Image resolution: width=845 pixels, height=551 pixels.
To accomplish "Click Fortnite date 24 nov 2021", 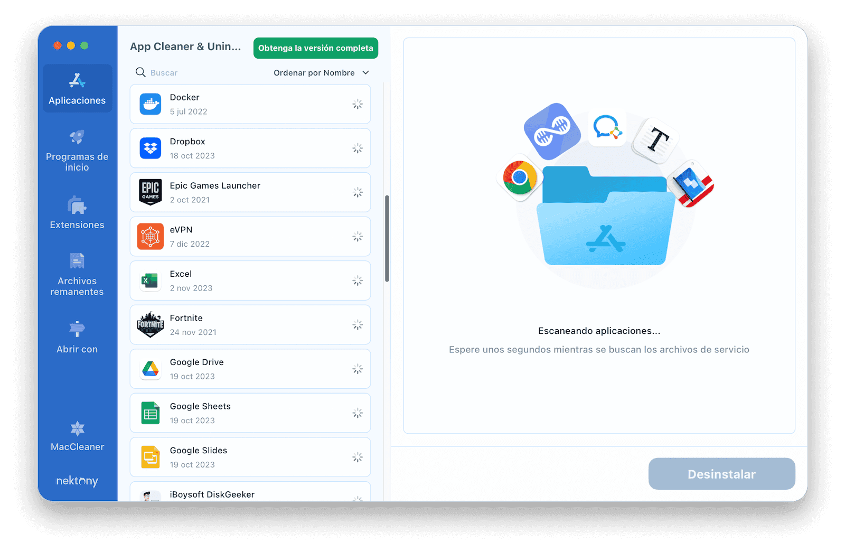I will pyautogui.click(x=193, y=332).
